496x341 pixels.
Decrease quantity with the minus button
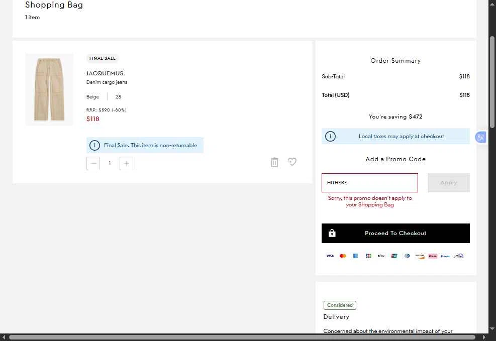point(93,163)
